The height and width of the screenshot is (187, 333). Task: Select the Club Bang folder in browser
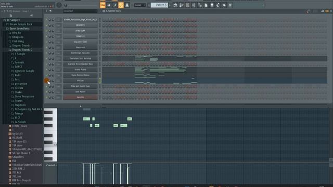click(18, 41)
